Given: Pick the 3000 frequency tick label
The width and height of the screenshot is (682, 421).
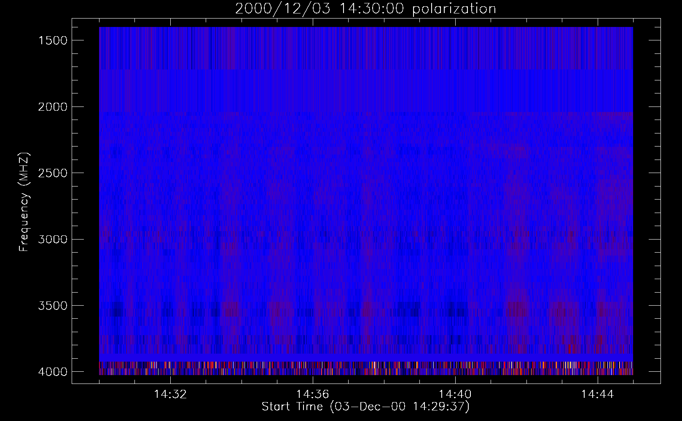Looking at the screenshot, I should [53, 240].
